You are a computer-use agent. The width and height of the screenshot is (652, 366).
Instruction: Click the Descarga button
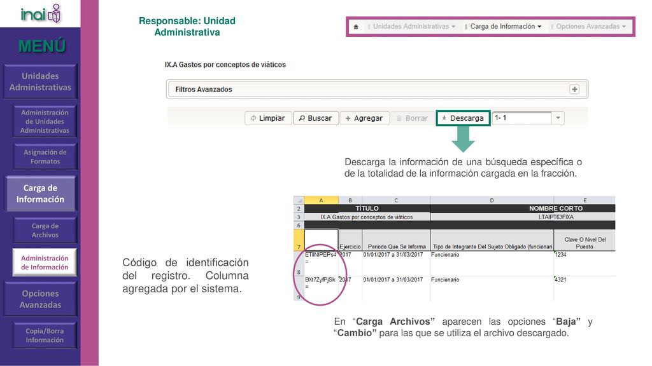(464, 118)
